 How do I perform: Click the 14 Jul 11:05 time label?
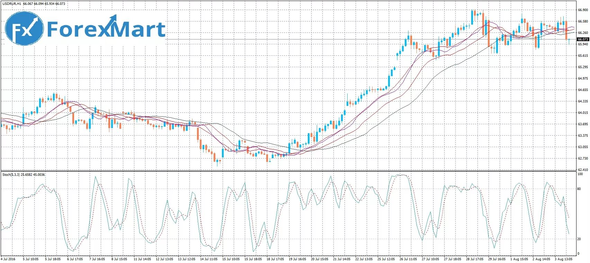[x=209, y=259]
